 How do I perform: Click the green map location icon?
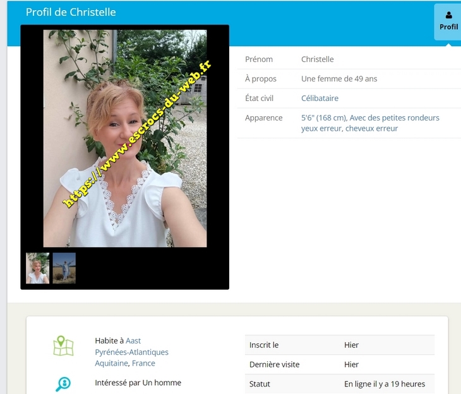click(x=63, y=346)
